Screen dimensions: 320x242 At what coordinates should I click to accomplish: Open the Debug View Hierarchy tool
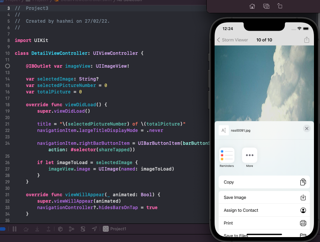coord(60,229)
